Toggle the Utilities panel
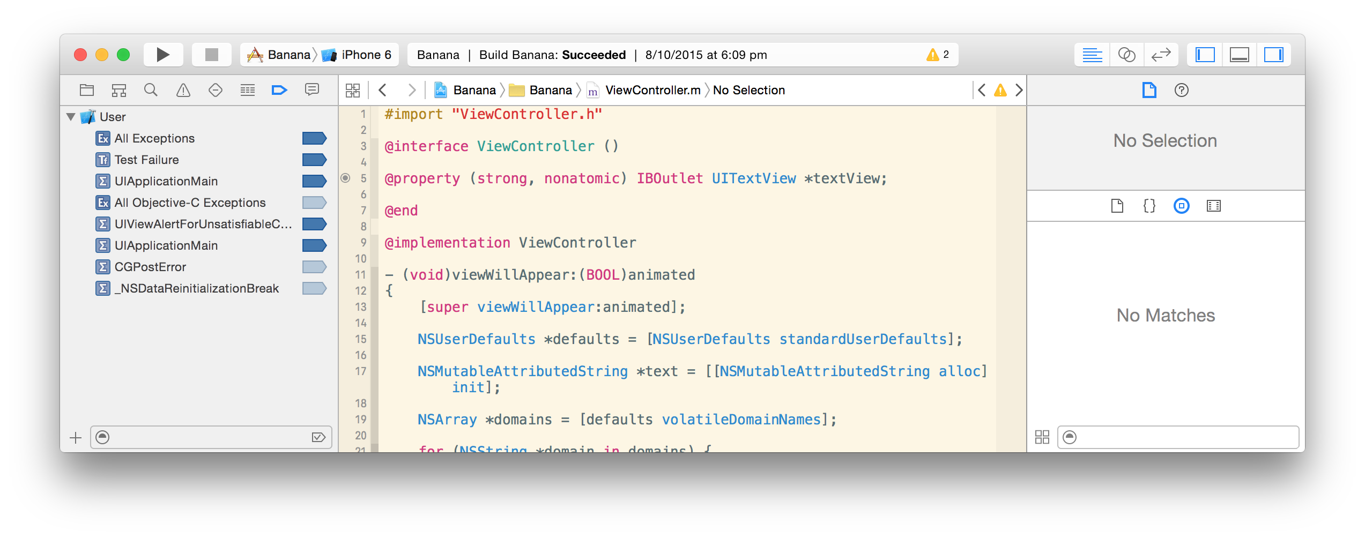1365x538 pixels. [1273, 55]
